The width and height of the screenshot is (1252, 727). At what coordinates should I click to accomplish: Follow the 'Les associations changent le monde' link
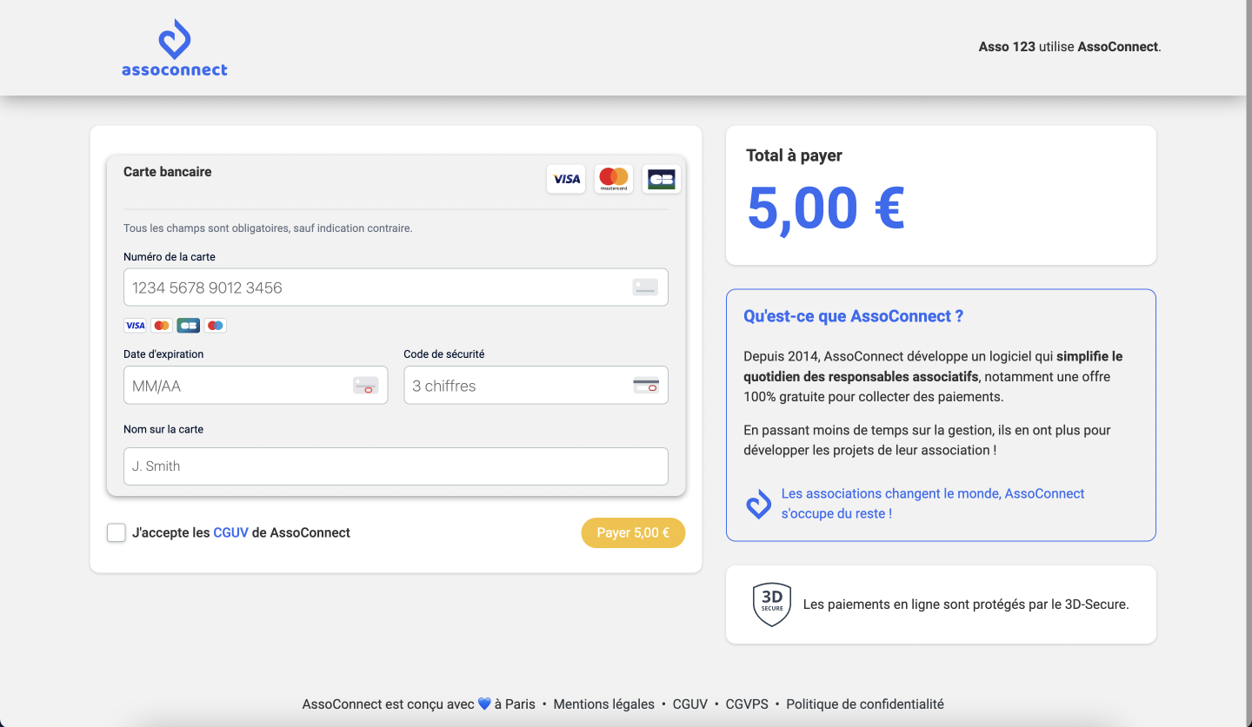(x=933, y=504)
